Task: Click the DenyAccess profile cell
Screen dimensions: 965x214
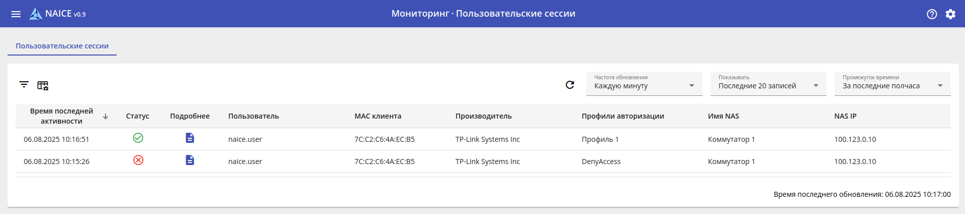Action: click(601, 162)
